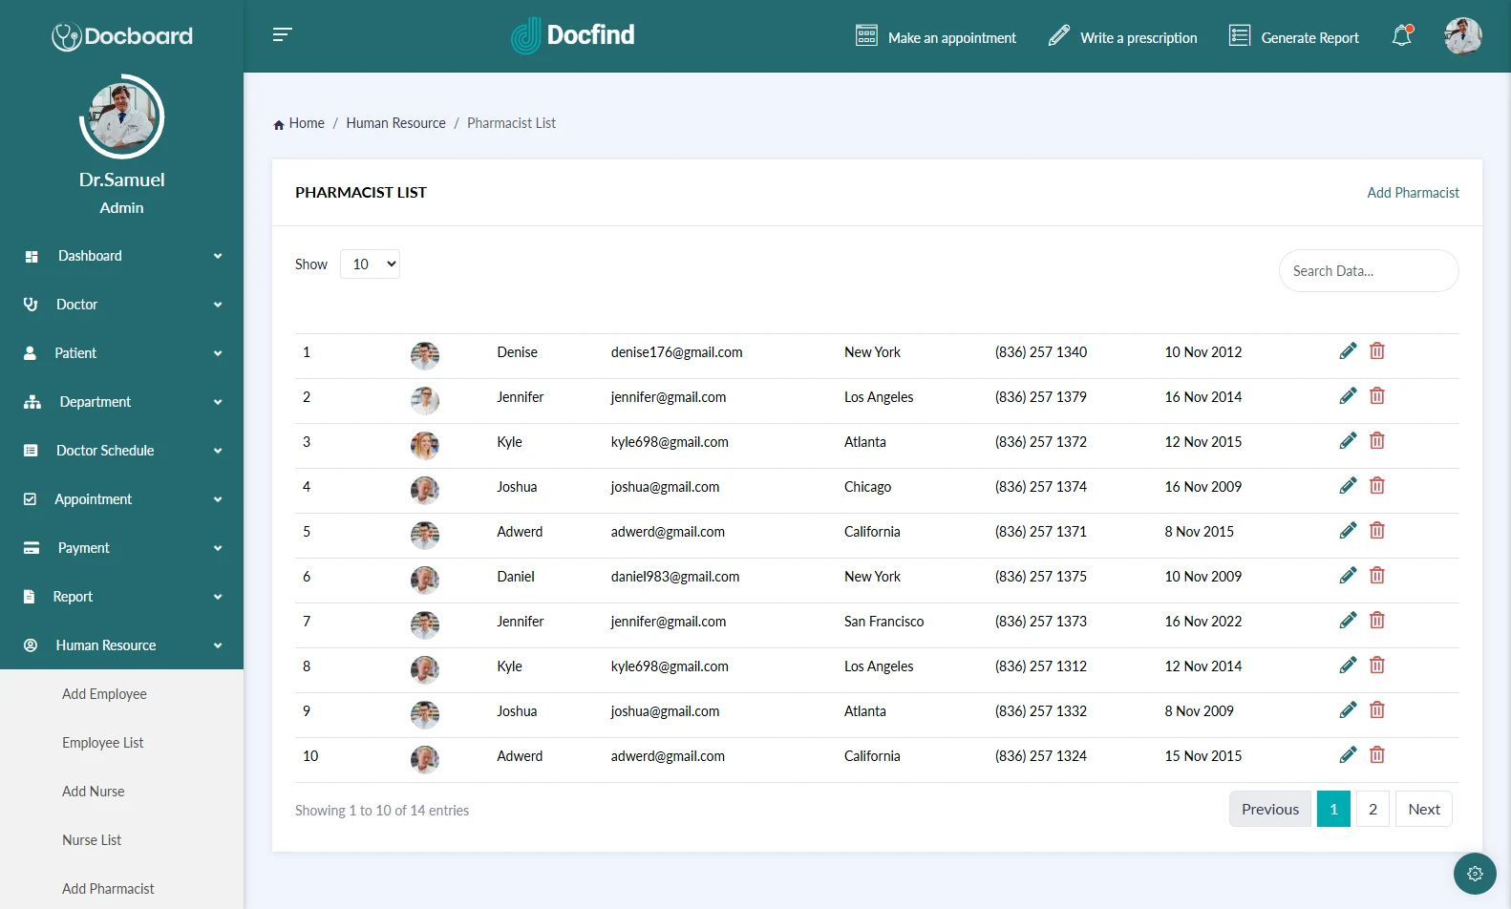Expand the Doctor sidebar menu
Screen dimensions: 1511x909
click(x=121, y=305)
